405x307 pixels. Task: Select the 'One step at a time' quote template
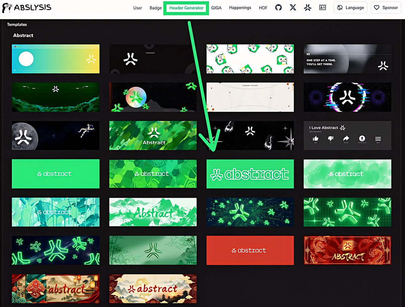tap(348, 59)
